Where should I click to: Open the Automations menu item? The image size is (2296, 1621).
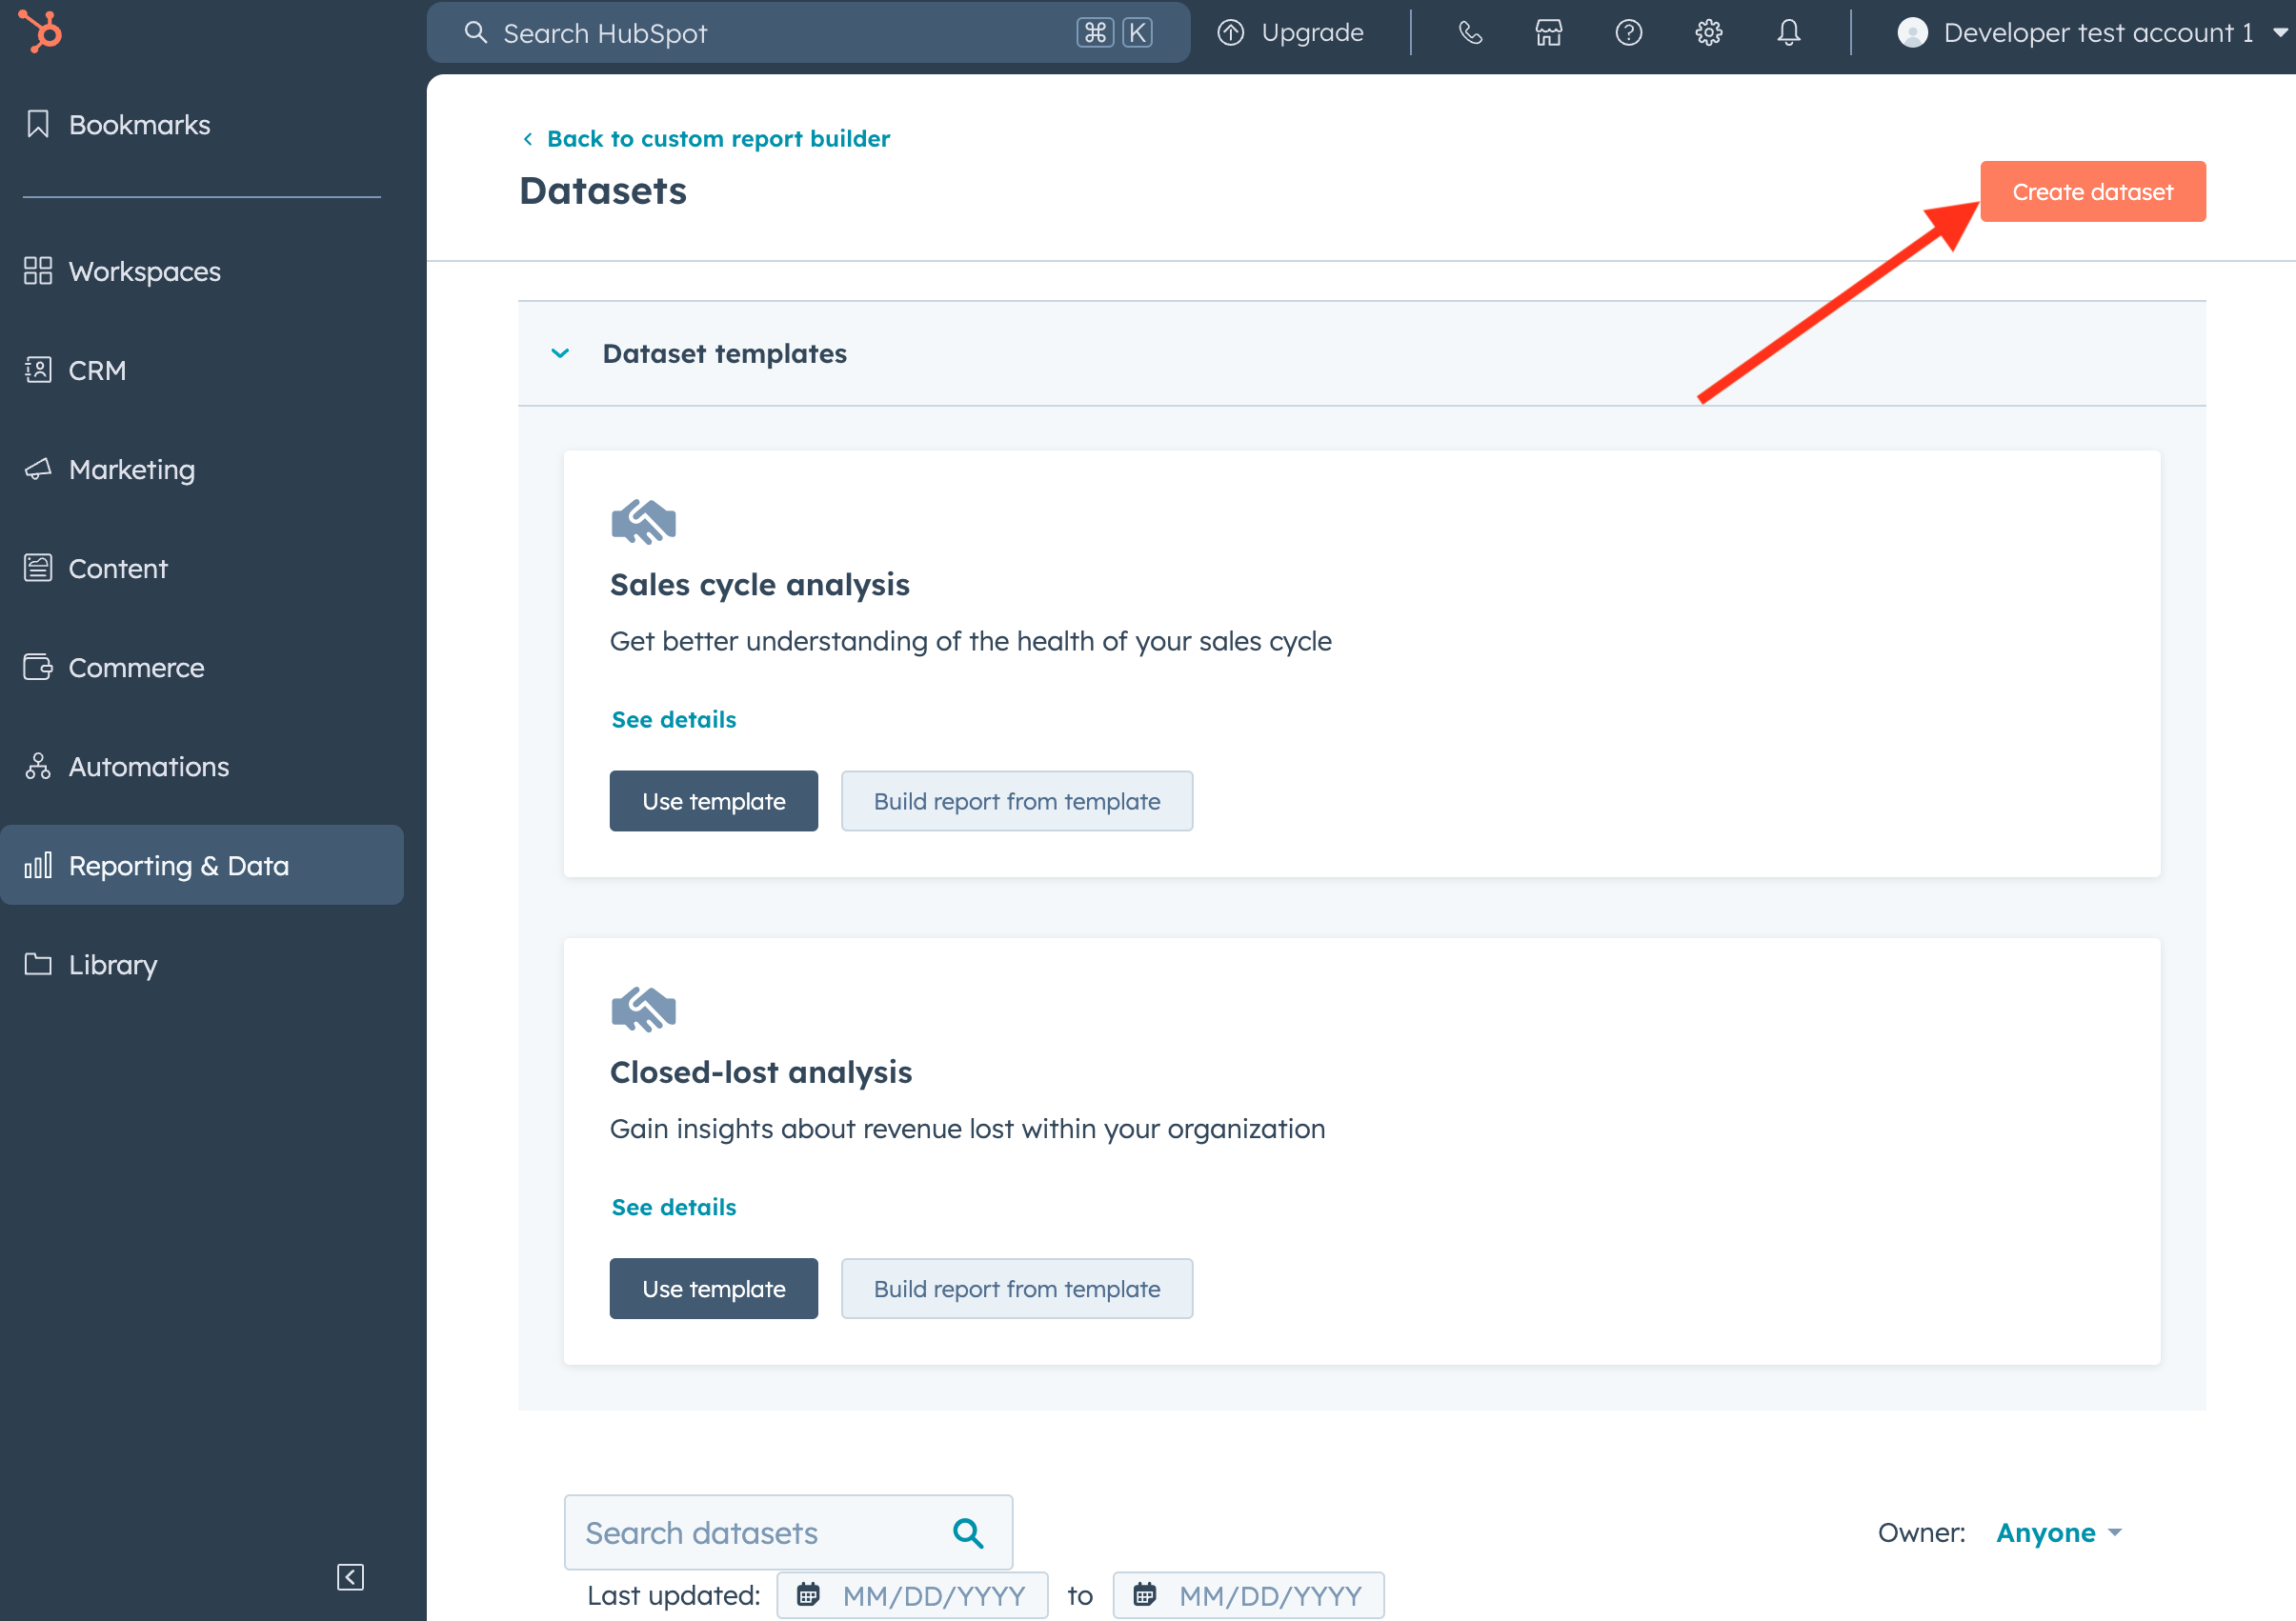coord(202,766)
